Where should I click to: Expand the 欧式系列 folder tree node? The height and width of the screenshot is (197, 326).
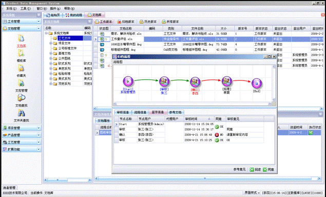(x=50, y=64)
